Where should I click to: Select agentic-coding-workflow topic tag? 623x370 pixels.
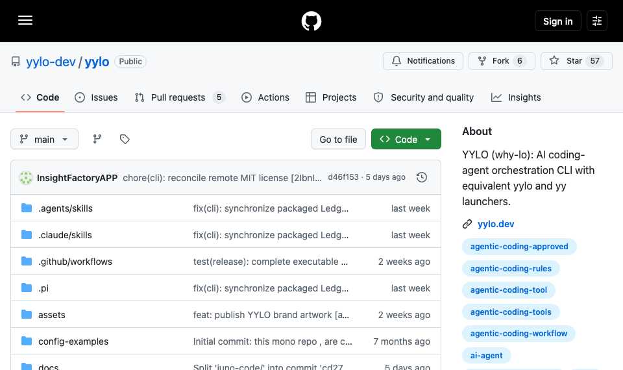pyautogui.click(x=519, y=334)
